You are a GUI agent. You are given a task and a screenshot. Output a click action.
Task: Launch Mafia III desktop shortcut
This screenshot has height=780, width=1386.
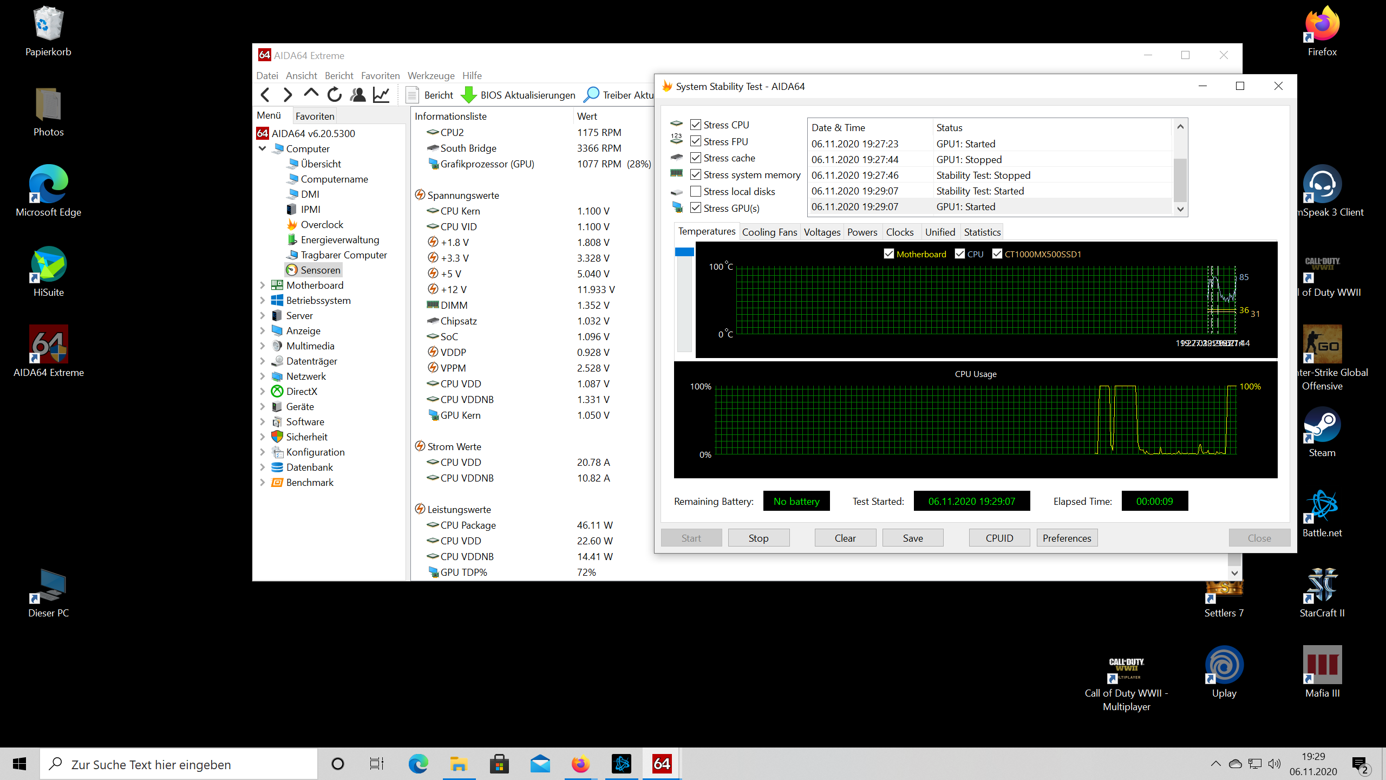click(x=1322, y=672)
